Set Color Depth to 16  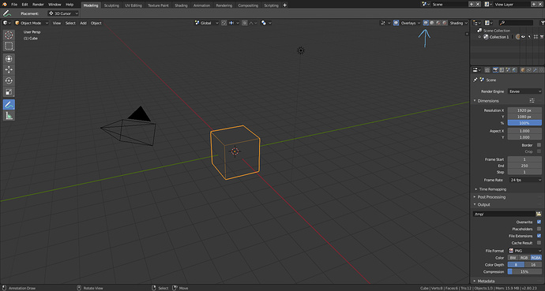click(x=533, y=265)
